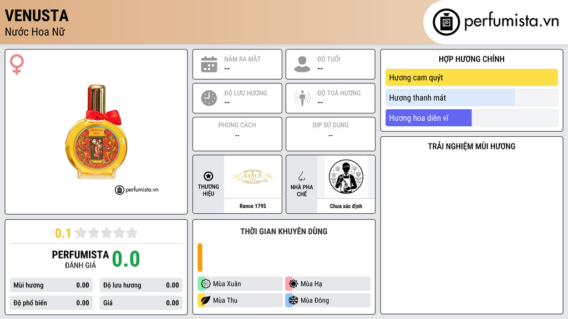
Task: Click the TRẢI NGHIỆM MÙI HƯƠNG heading
Action: (471, 146)
